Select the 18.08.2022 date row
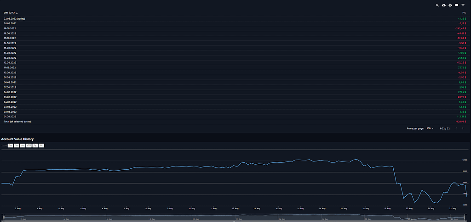Image resolution: width=471 pixels, height=222 pixels. pos(235,33)
